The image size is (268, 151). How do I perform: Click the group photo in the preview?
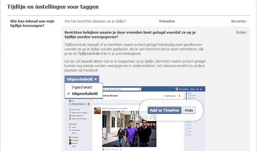129,129
